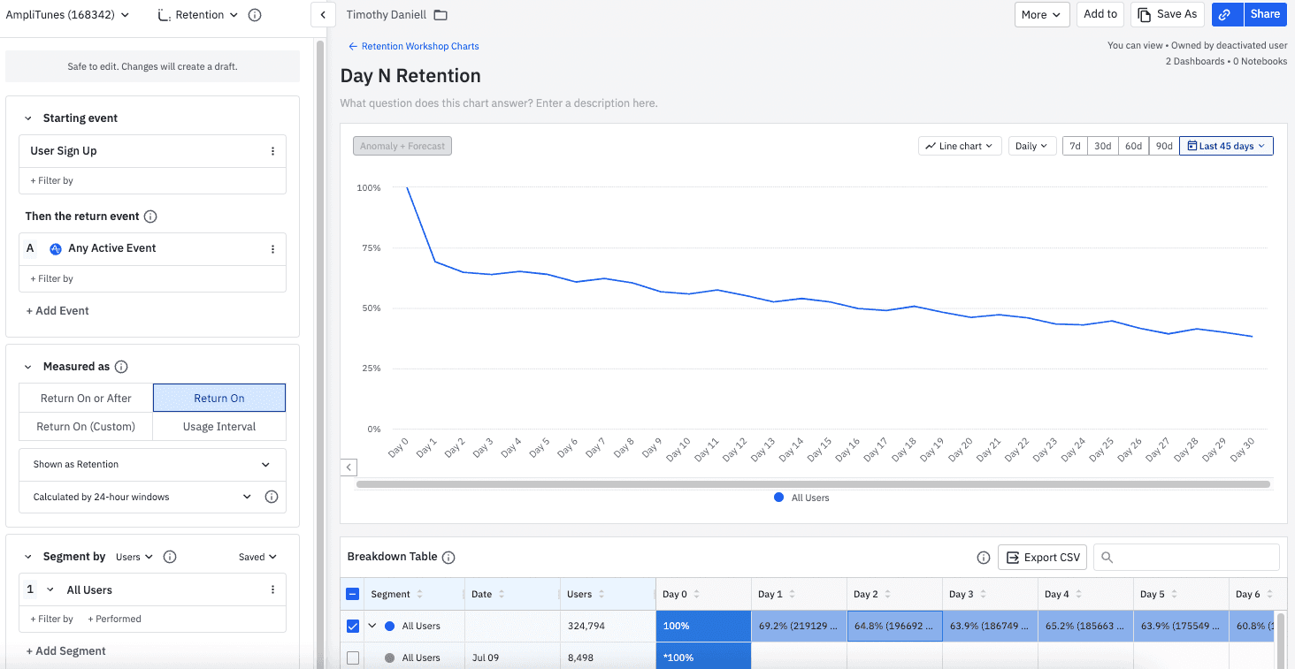The height and width of the screenshot is (669, 1295).
Task: Open options menu for Any Active Event
Action: point(274,248)
